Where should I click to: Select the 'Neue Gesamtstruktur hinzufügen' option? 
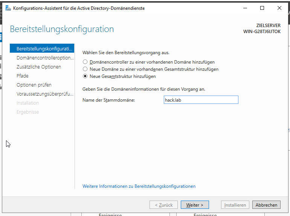click(85, 76)
